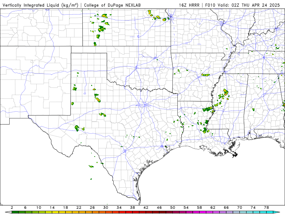Click the legend value 46
Viewport: 285px width, 214px height.
pos(159,208)
